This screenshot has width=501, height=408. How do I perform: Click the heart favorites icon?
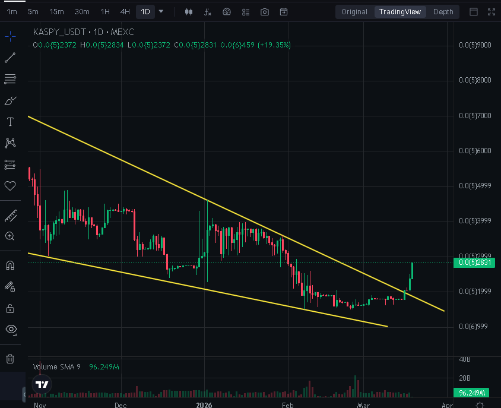[10, 185]
